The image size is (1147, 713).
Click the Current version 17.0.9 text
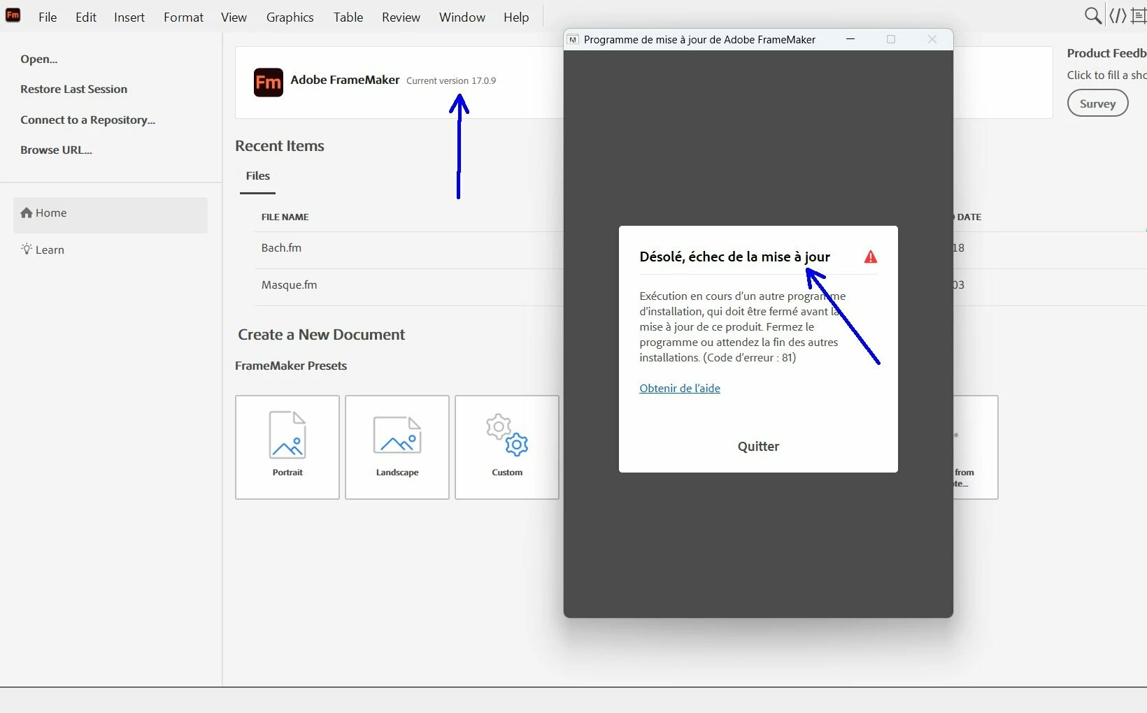click(451, 81)
